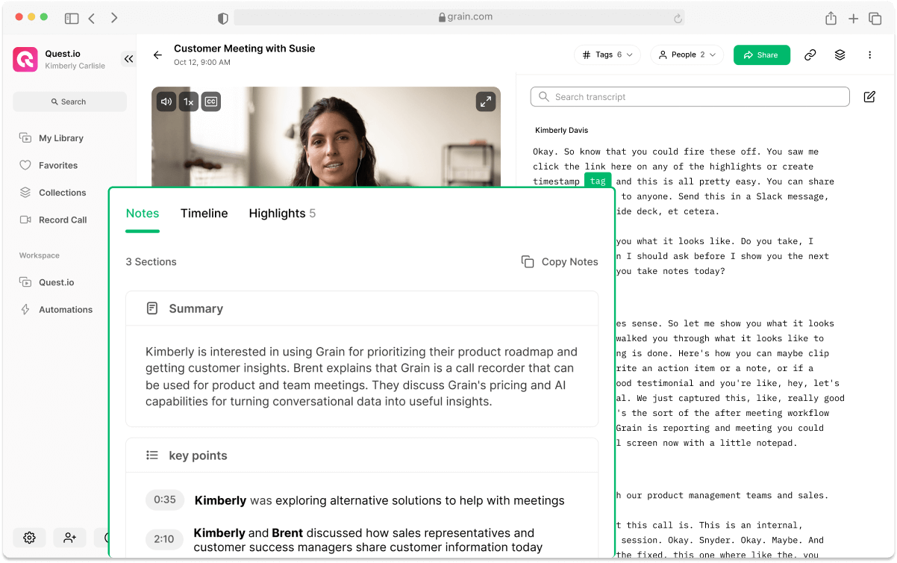Open Automations in the workspace section

pos(66,309)
